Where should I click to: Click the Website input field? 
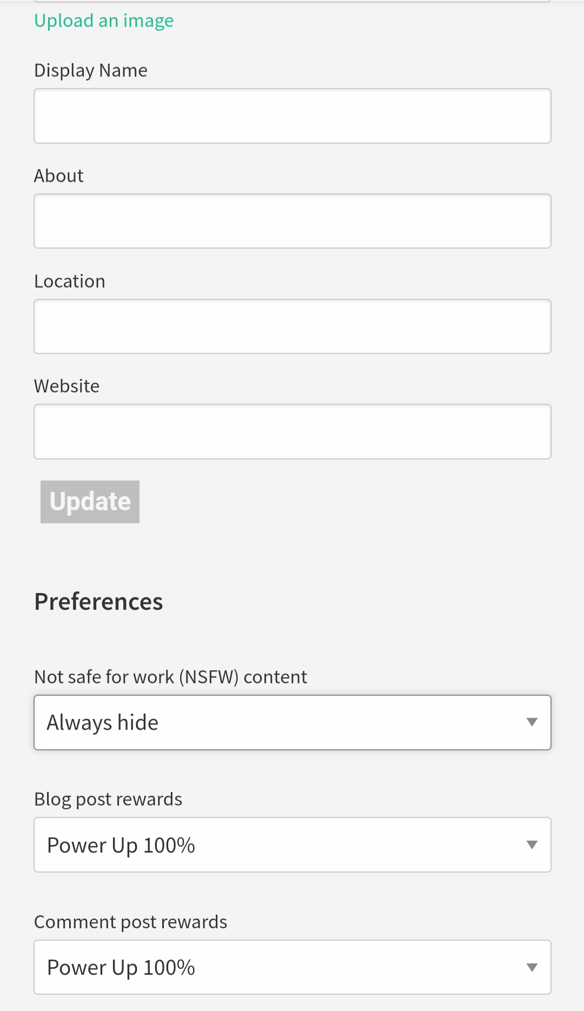pyautogui.click(x=292, y=431)
